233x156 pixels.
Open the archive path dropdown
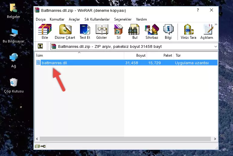[216, 47]
